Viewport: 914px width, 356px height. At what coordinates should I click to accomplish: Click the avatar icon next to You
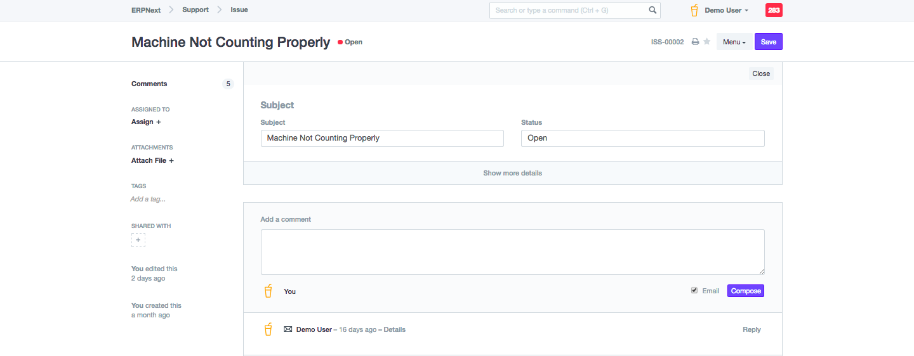pyautogui.click(x=268, y=291)
